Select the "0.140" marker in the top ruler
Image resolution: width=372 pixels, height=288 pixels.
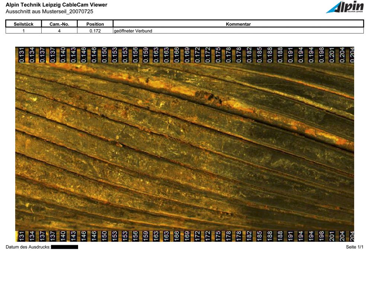[63, 55]
